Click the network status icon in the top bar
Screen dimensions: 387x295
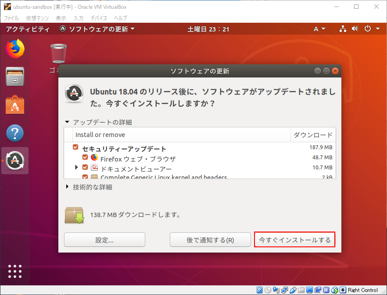343,29
